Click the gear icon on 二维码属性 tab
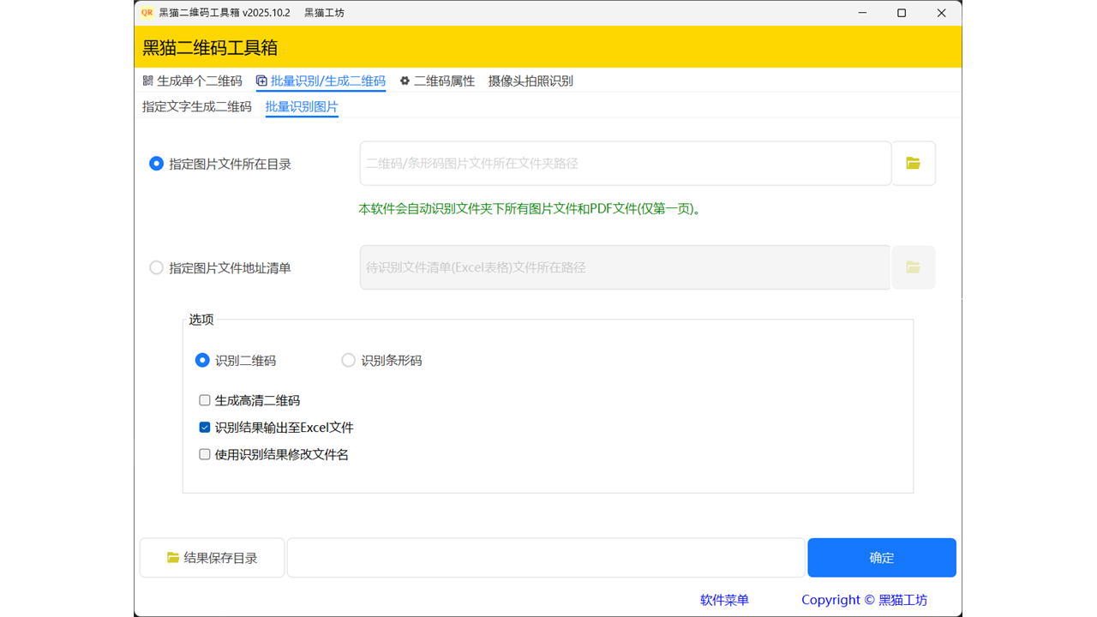This screenshot has width=1097, height=617. pyautogui.click(x=406, y=81)
